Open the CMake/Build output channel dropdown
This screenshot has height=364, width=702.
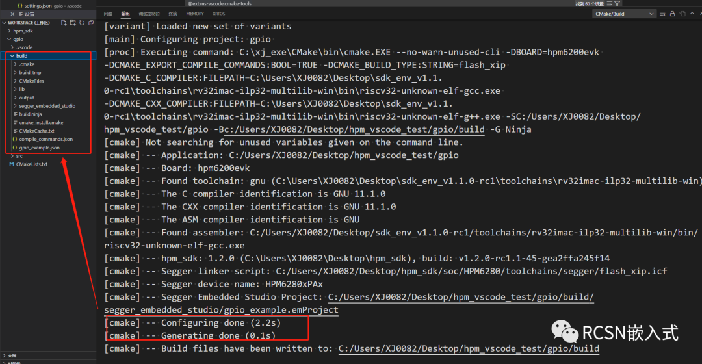click(x=624, y=14)
